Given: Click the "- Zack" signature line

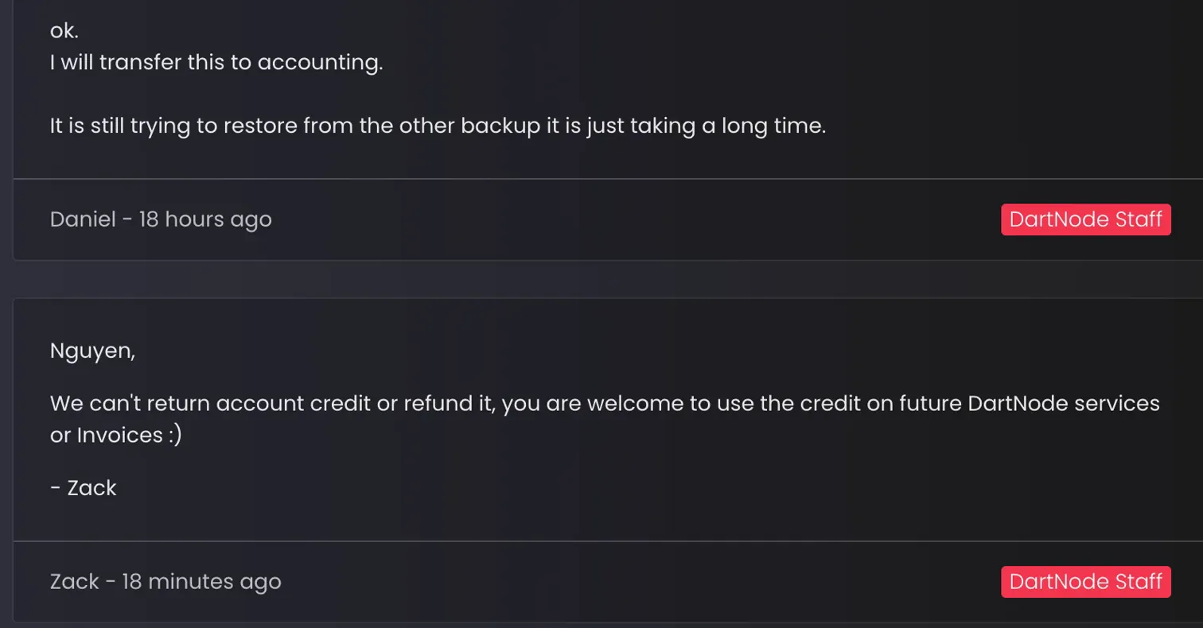Looking at the screenshot, I should click(84, 487).
